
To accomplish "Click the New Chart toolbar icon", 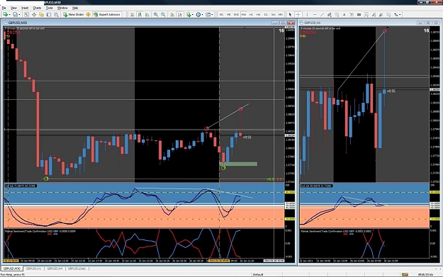I will tap(6, 14).
